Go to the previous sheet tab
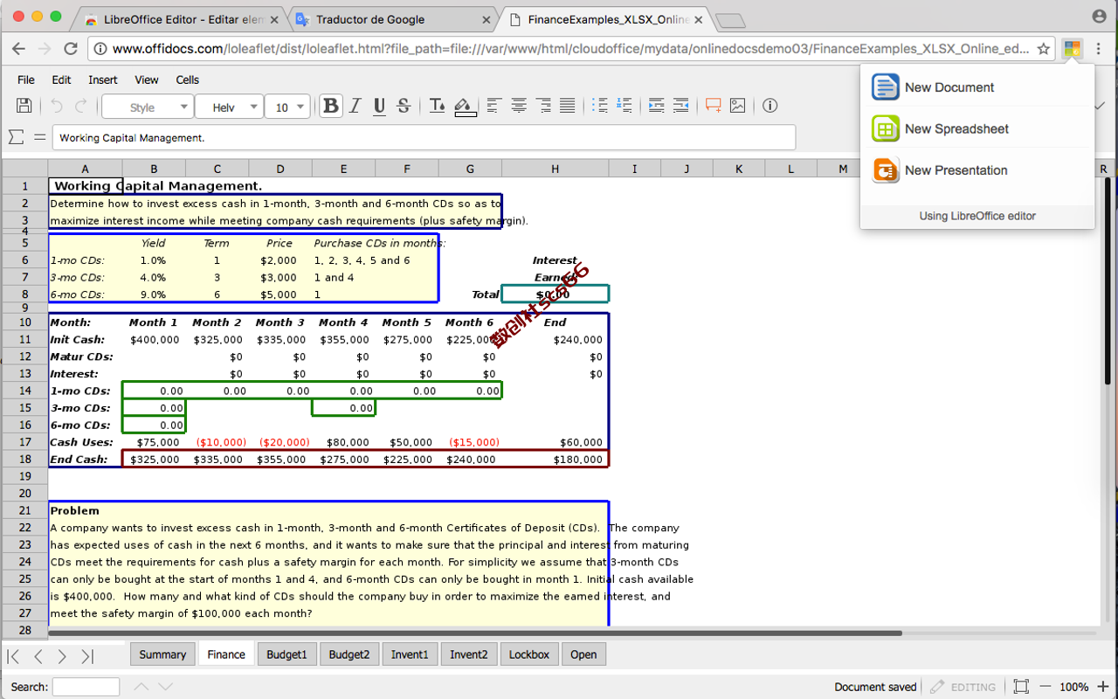This screenshot has width=1118, height=699. (38, 656)
